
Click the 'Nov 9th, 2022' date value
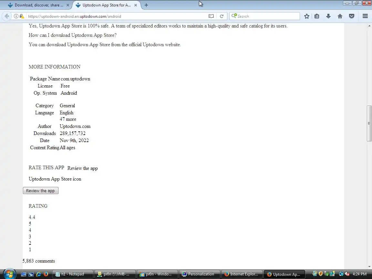click(74, 140)
